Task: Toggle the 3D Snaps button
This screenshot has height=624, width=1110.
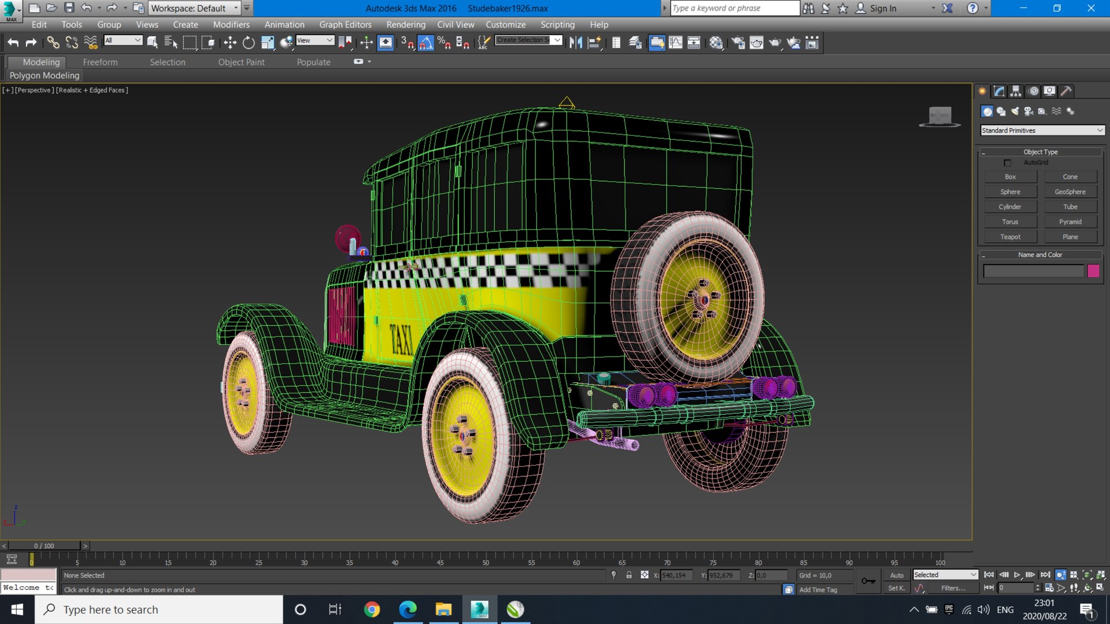Action: coord(408,43)
